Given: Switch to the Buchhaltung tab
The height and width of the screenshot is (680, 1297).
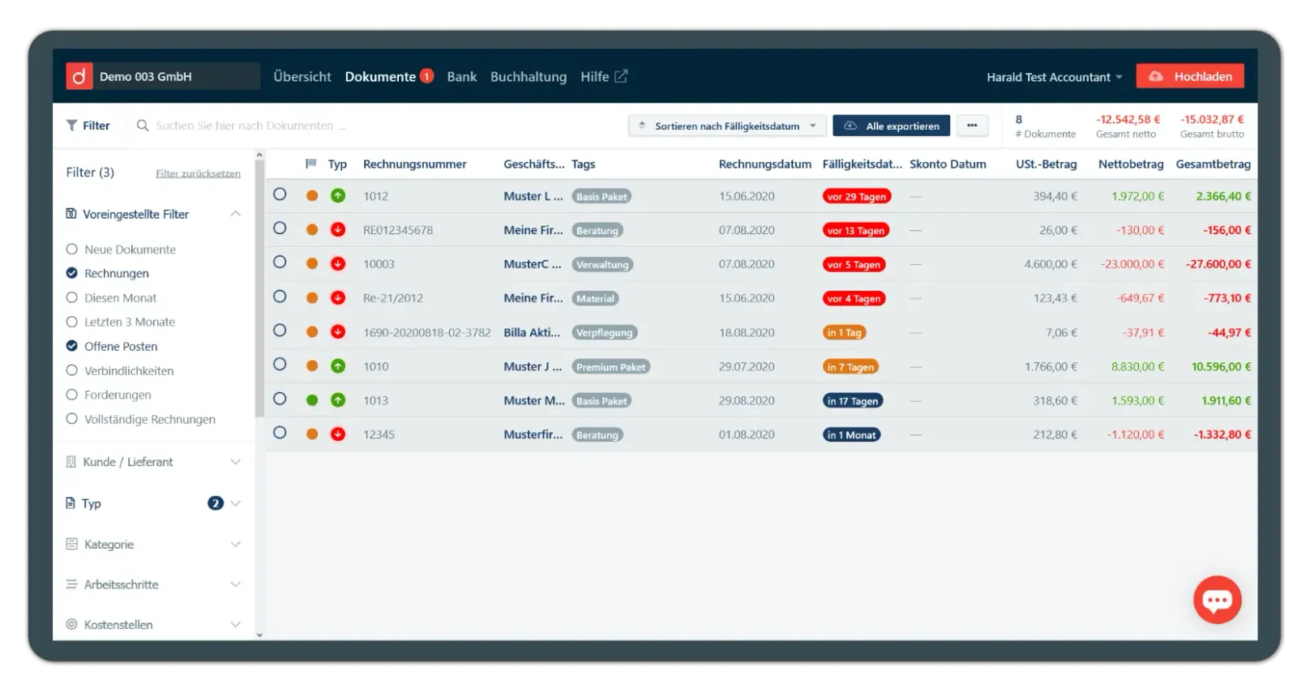Looking at the screenshot, I should tap(529, 77).
